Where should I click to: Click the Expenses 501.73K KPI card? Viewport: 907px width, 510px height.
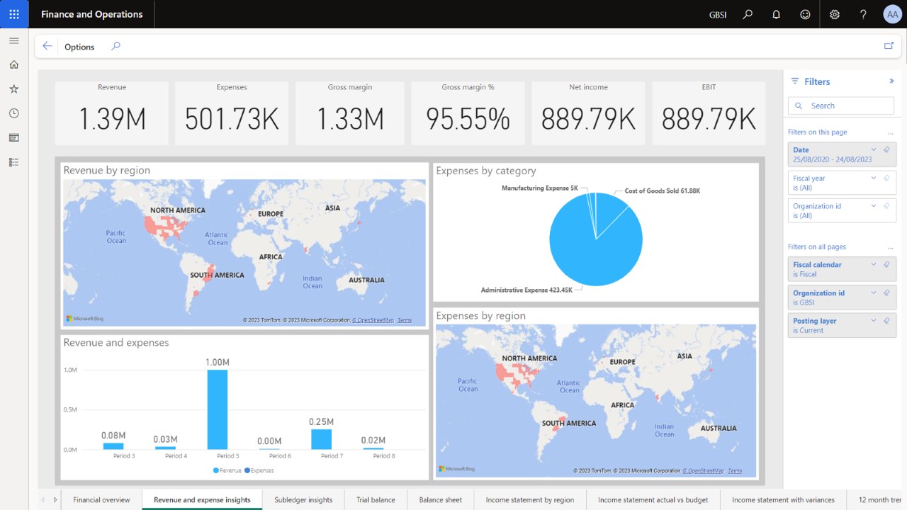tap(232, 113)
